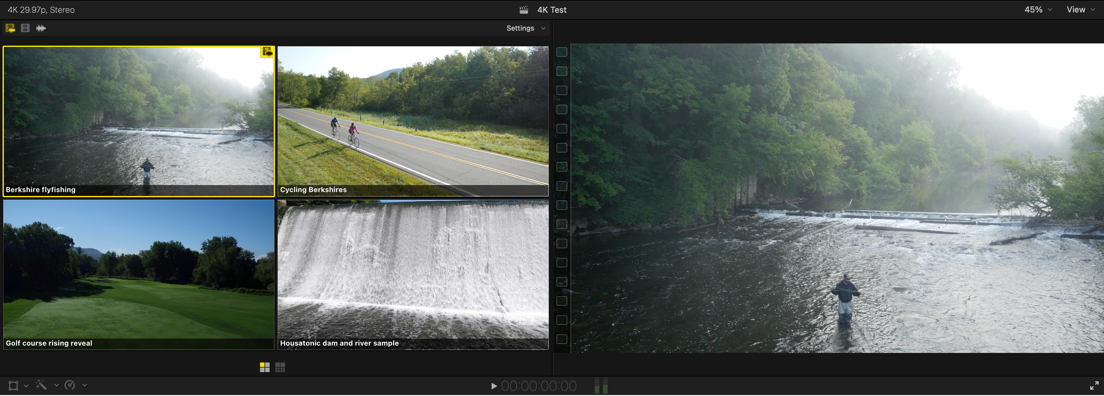The width and height of the screenshot is (1104, 396).
Task: Open the angle viewer Settings dropdown
Action: [526, 28]
